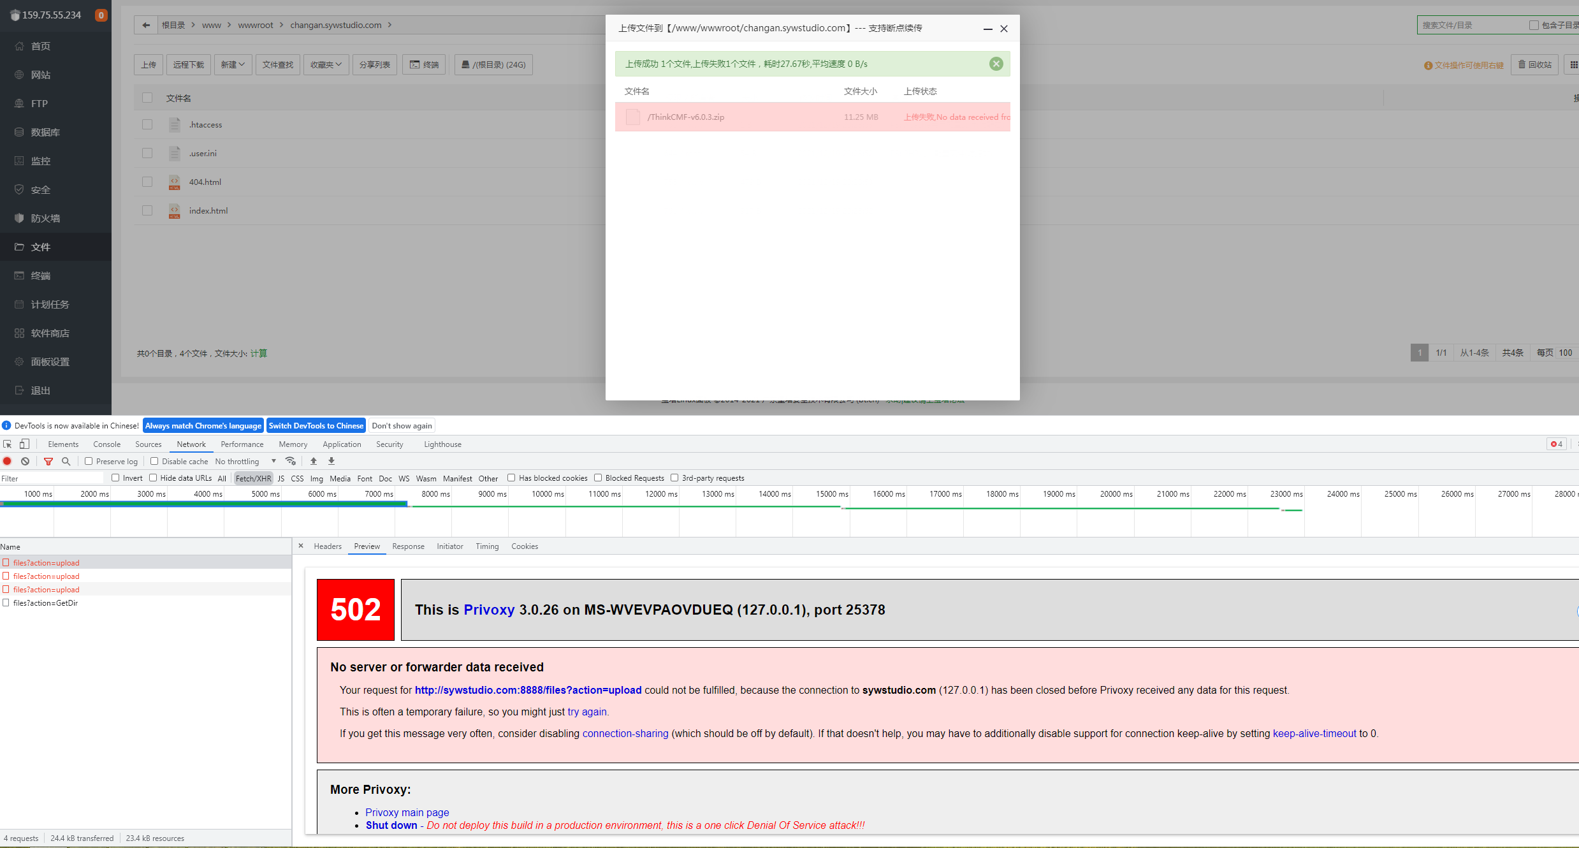This screenshot has width=1579, height=848.
Task: Switch to the Console tab in DevTools
Action: click(106, 444)
